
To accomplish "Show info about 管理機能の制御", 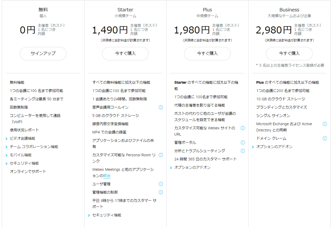I will pyautogui.click(x=161, y=192).
